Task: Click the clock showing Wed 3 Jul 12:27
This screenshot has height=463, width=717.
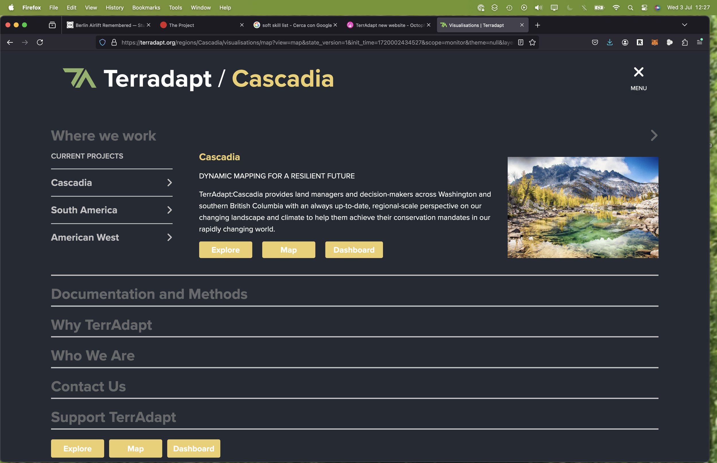Action: tap(688, 7)
